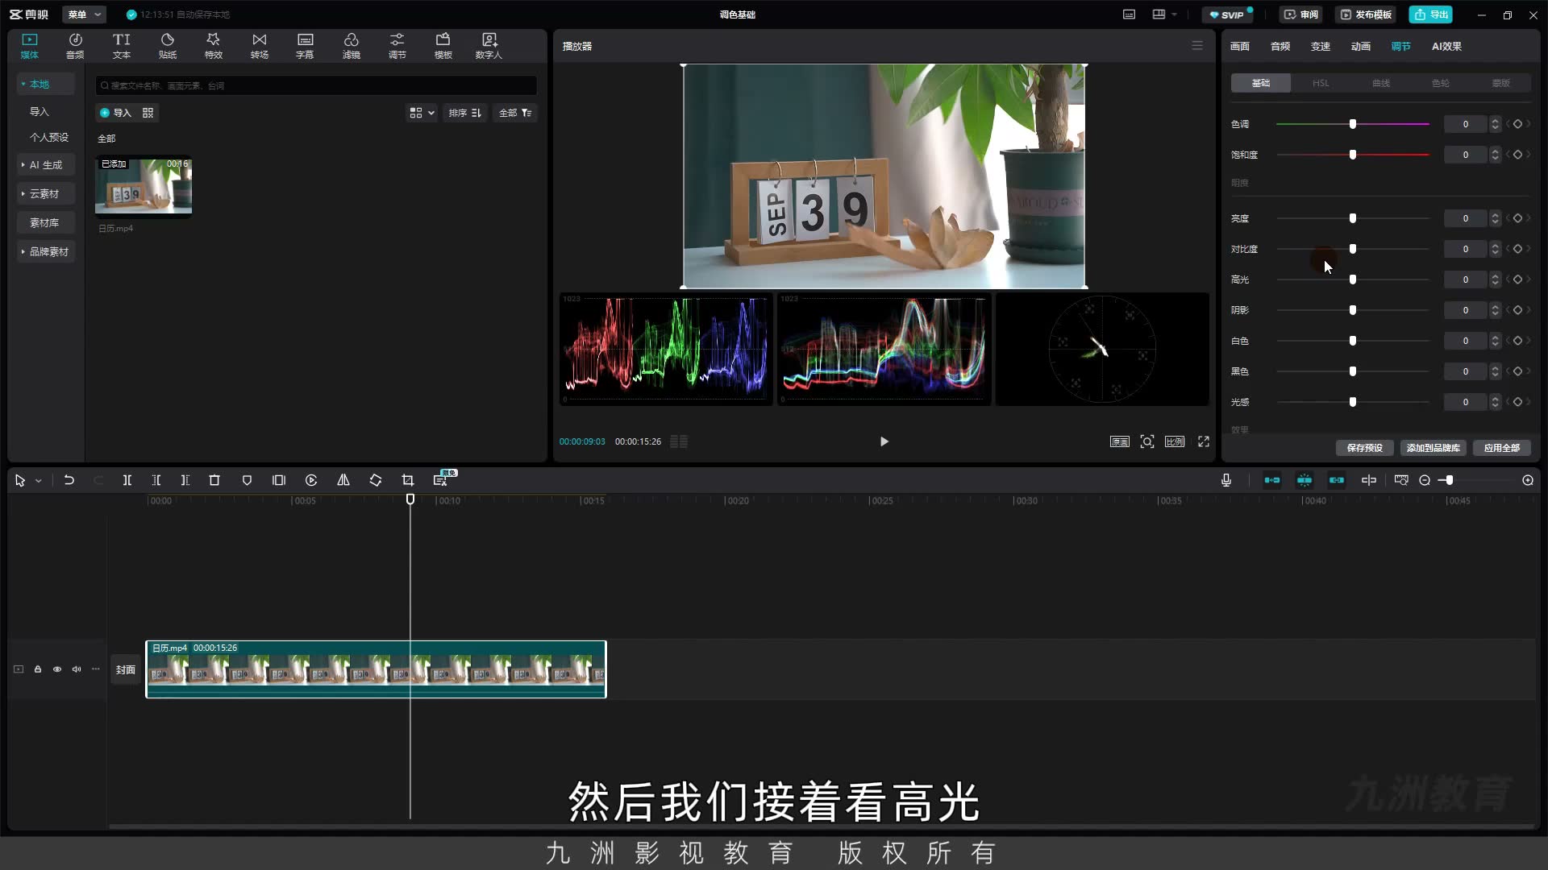Click the trash delete icon in timeline toolbar

(x=214, y=480)
